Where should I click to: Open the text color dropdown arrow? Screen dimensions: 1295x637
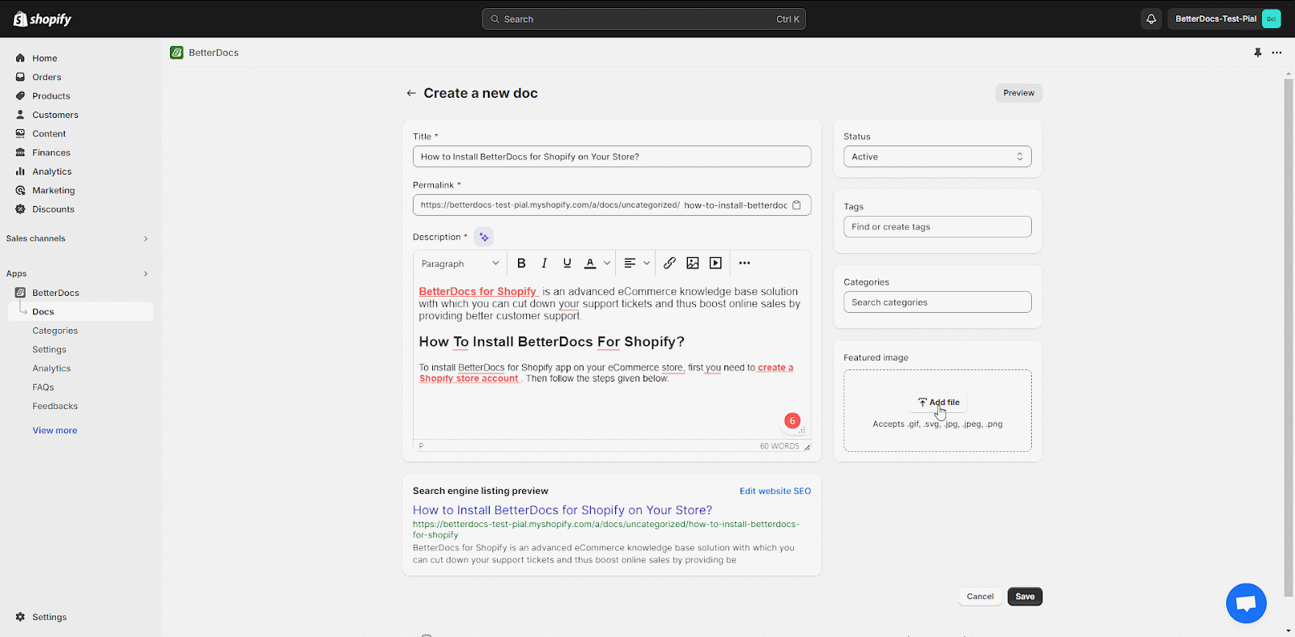607,263
